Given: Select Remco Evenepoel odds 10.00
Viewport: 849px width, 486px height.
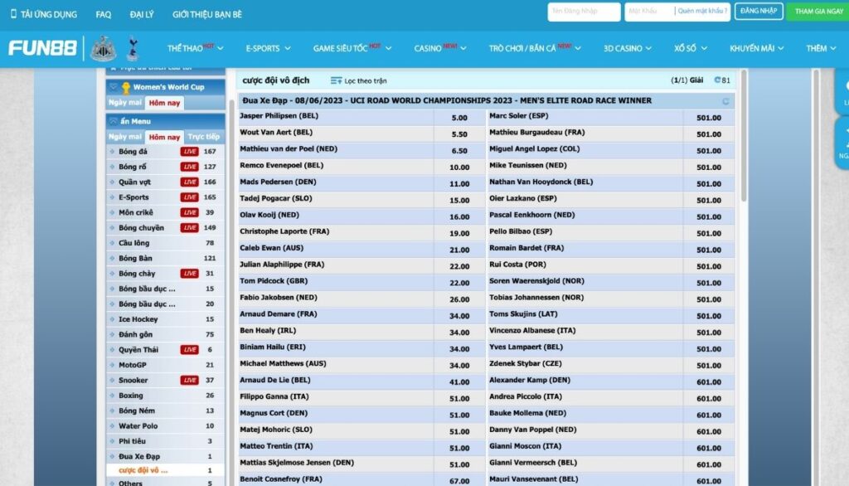Looking at the screenshot, I should click(459, 168).
